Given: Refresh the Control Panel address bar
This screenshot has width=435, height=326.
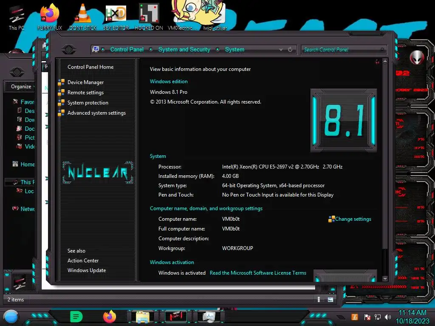Looking at the screenshot, I should click(x=290, y=49).
